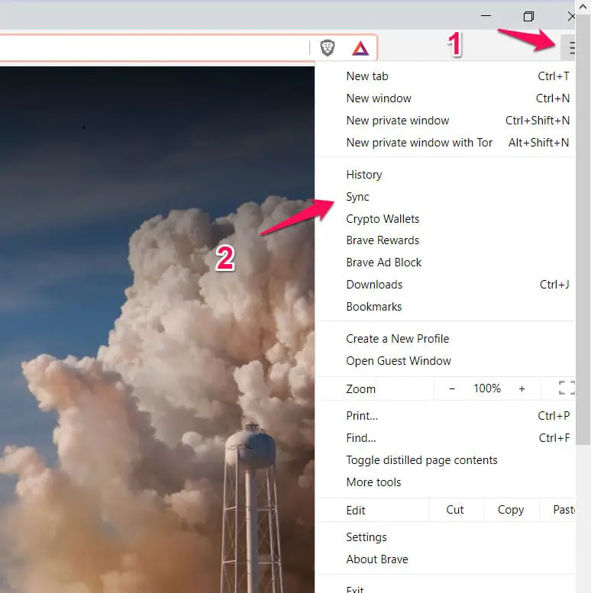The image size is (591, 593).
Task: Click the Cut button in Edit row
Action: [x=456, y=510]
